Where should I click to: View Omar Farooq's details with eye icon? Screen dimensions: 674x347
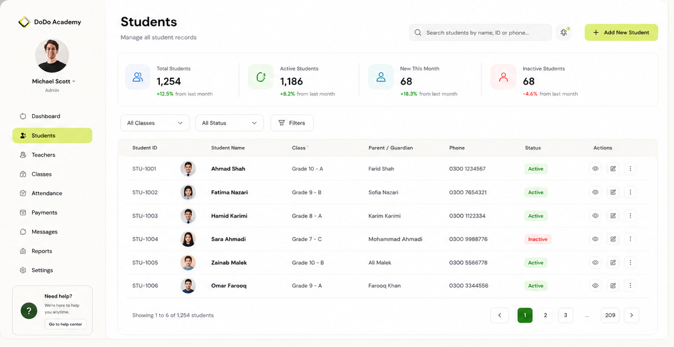click(x=595, y=285)
